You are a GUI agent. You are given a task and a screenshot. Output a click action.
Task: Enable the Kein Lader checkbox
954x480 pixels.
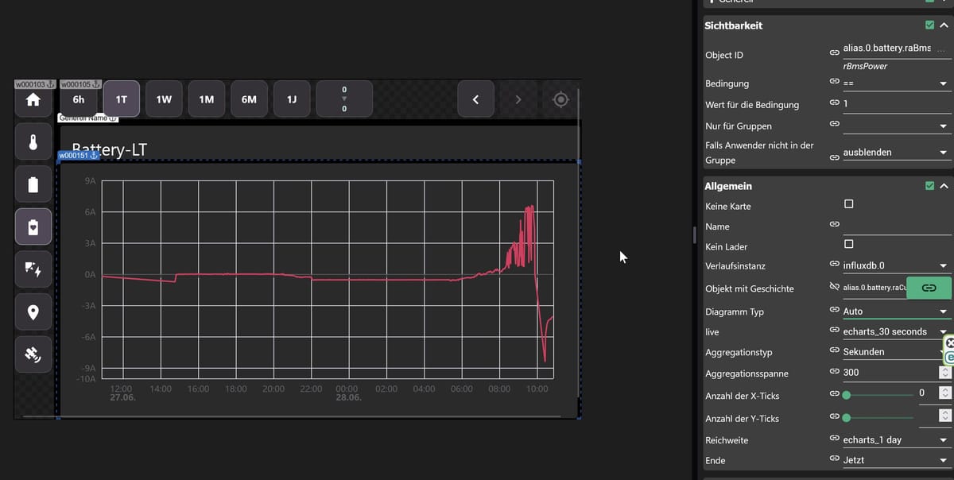click(x=848, y=246)
